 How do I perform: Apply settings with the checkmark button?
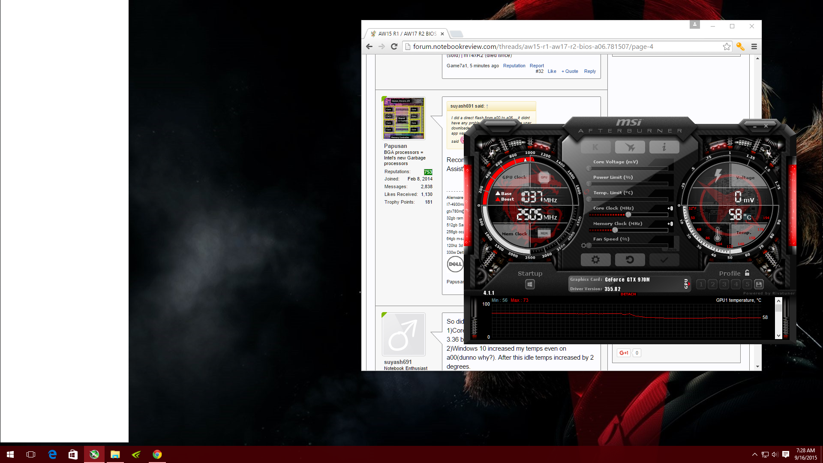click(664, 259)
